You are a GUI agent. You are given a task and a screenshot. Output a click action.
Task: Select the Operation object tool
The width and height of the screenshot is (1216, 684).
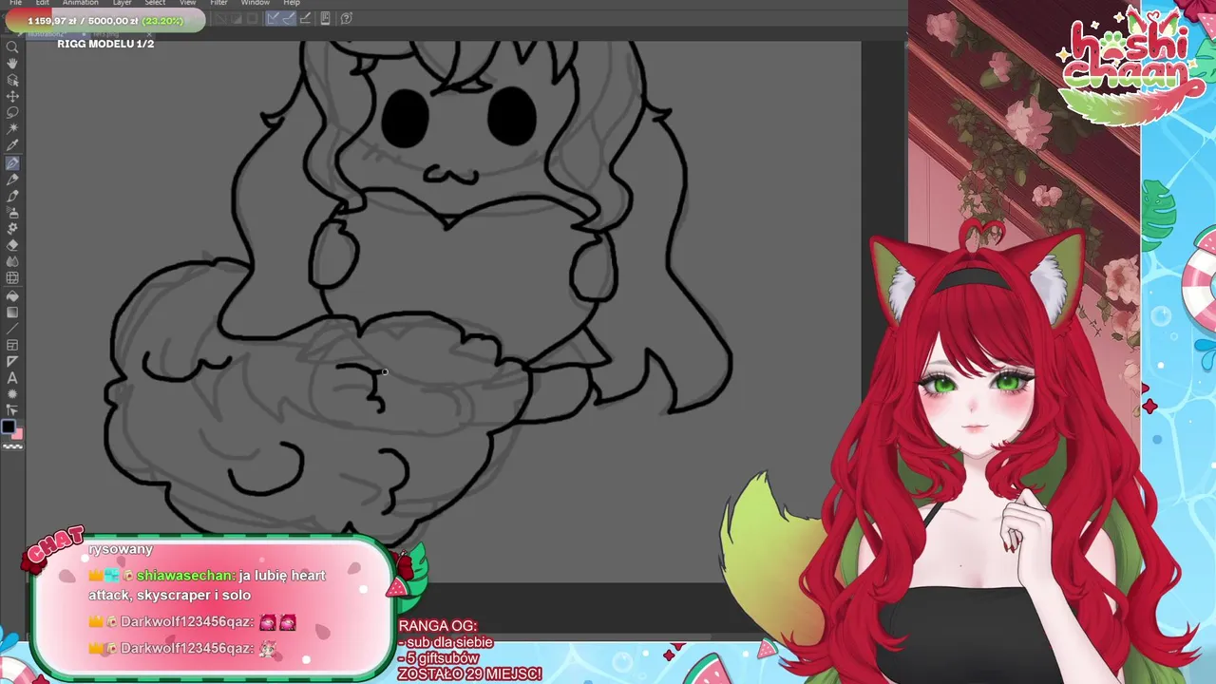(12, 80)
